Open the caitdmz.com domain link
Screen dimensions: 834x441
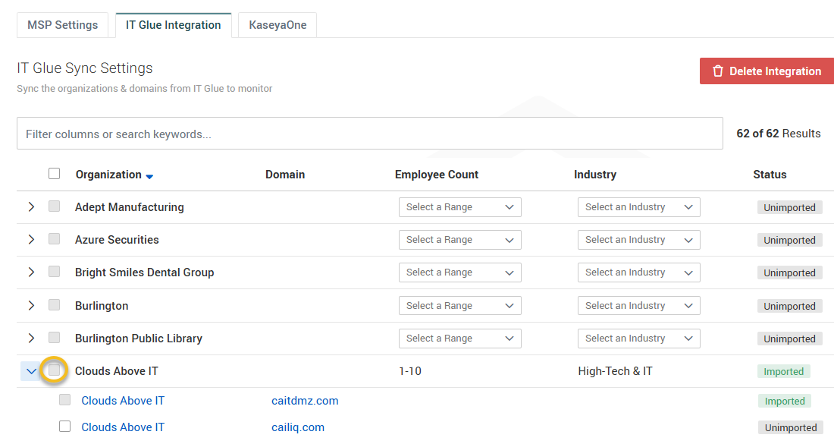305,401
